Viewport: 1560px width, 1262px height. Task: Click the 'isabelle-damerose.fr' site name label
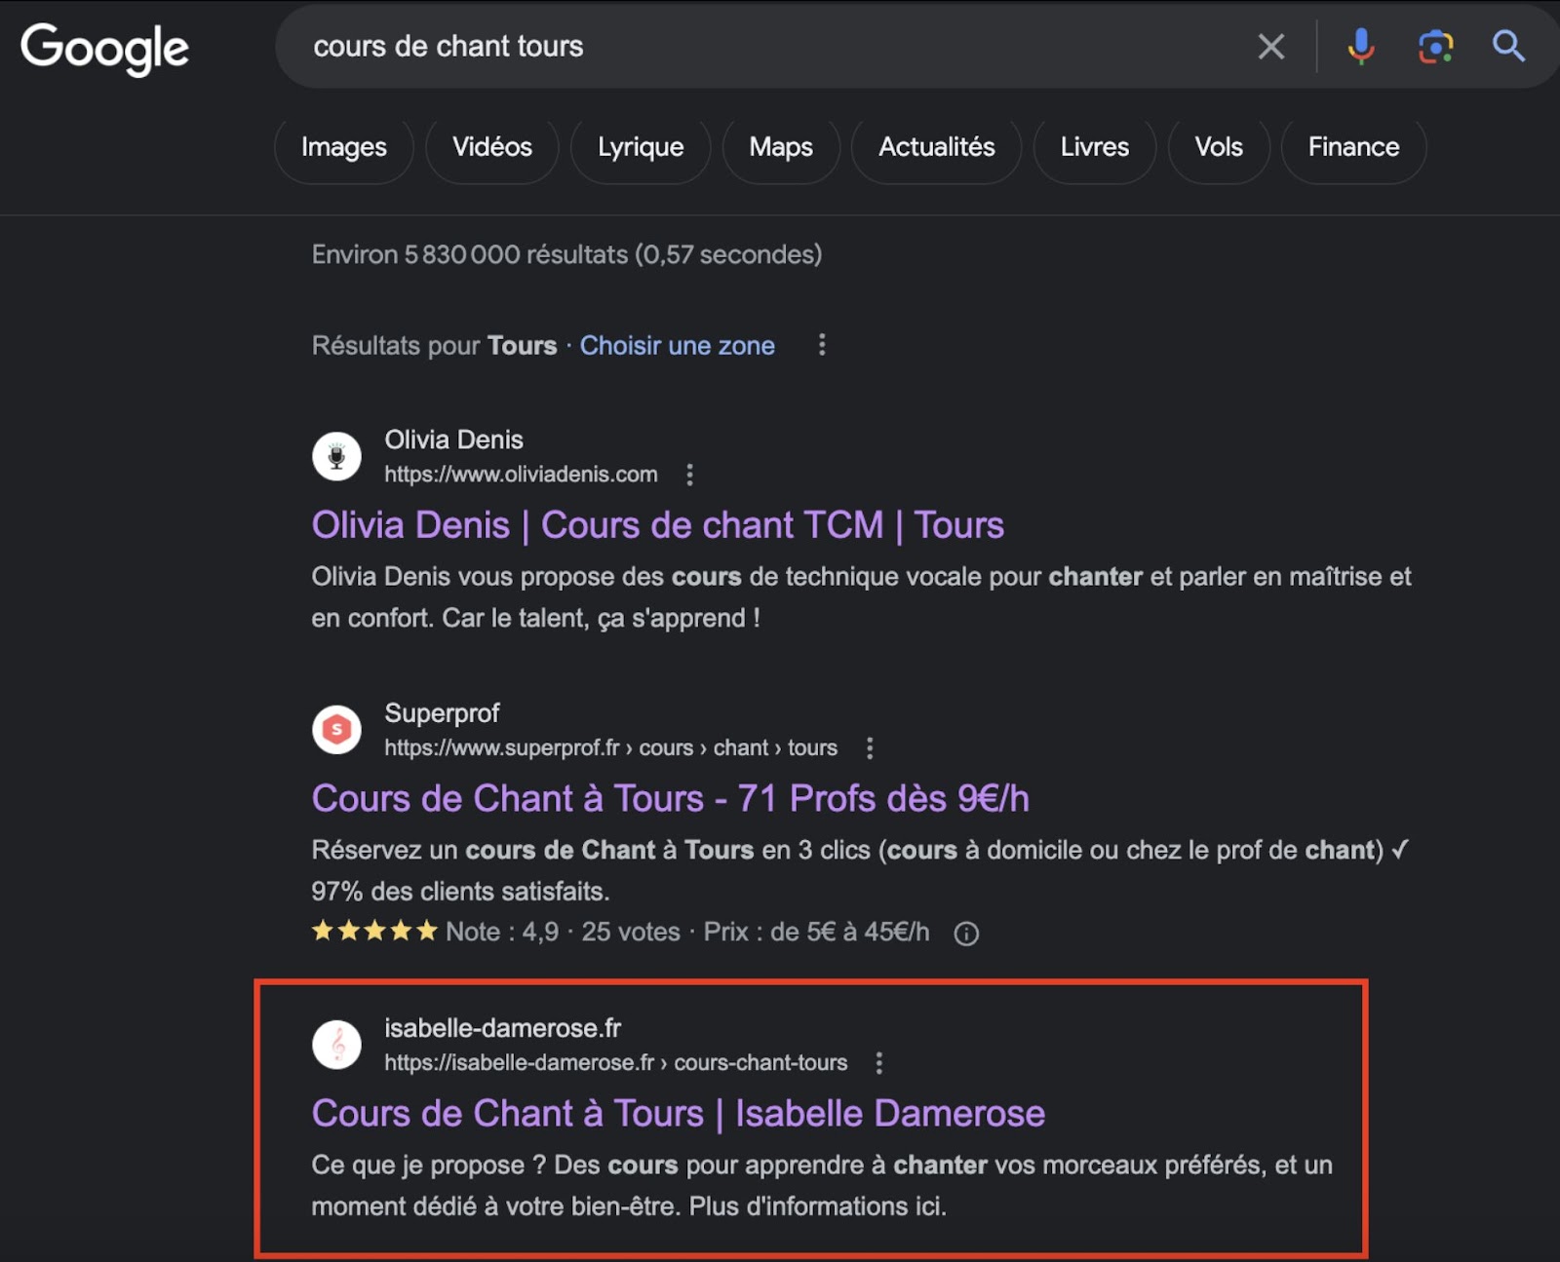click(502, 1029)
